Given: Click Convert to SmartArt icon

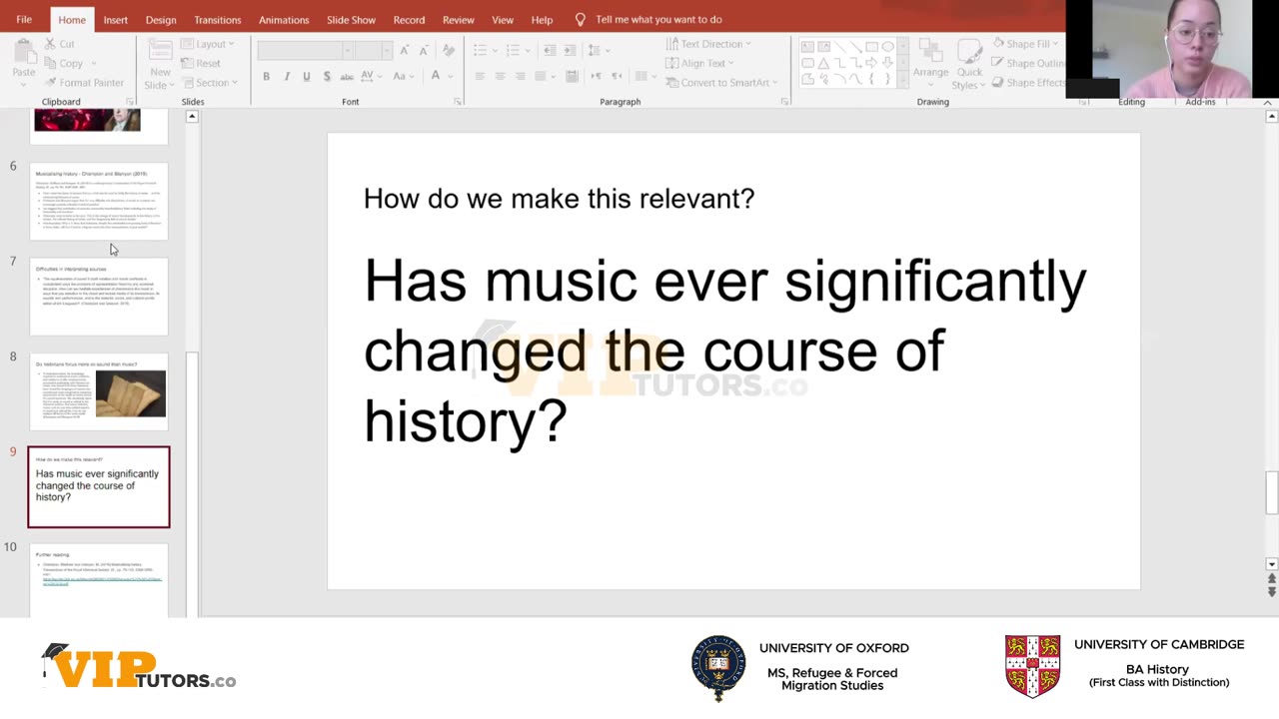Looking at the screenshot, I should 671,83.
